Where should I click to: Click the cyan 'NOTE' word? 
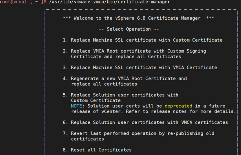click(x=76, y=106)
